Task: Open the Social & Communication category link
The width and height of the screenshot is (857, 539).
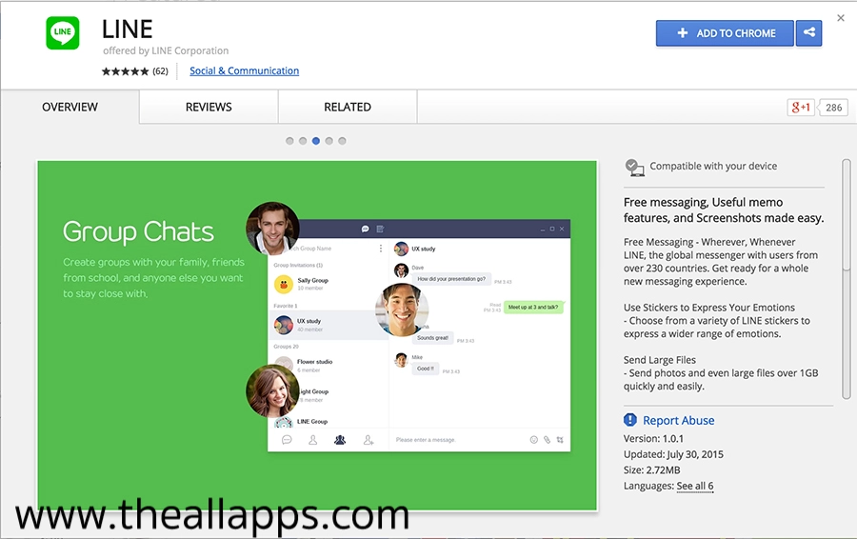Action: point(245,70)
